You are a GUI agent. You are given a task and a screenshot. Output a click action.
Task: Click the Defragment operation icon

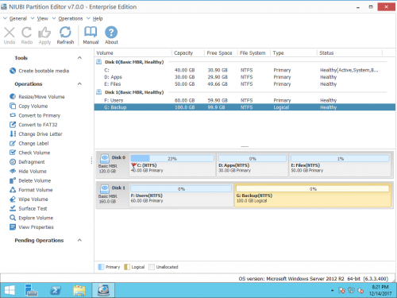[13, 162]
